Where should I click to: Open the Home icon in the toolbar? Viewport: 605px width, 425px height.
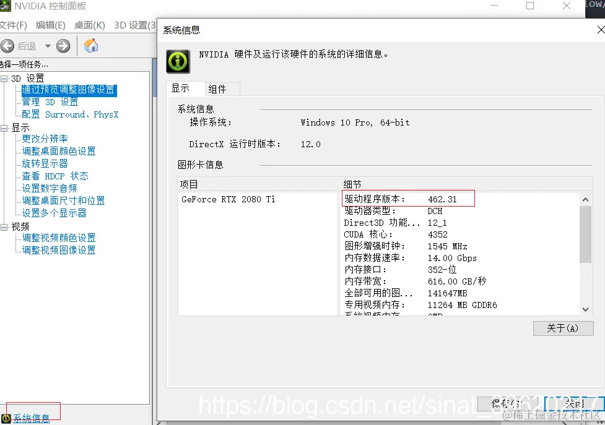91,46
